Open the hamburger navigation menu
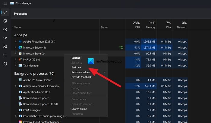211x123 pixels. pos(5,3)
